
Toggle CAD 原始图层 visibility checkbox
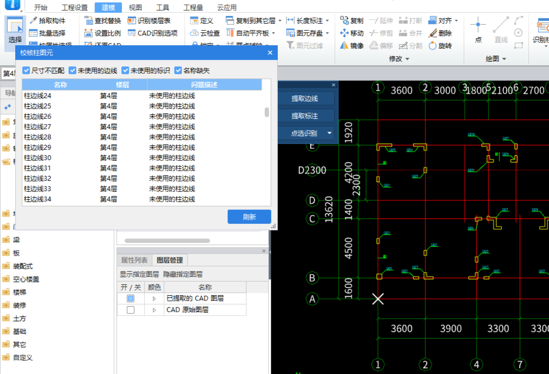pyautogui.click(x=131, y=310)
